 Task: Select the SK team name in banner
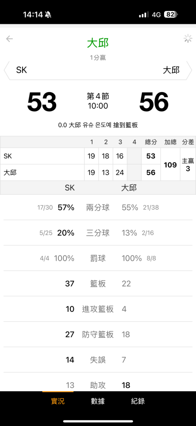coord(21,70)
